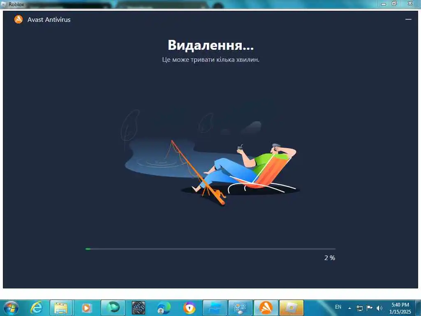This screenshot has height=316, width=421.
Task: Click the uninstall progress bar
Action: [x=210, y=249]
